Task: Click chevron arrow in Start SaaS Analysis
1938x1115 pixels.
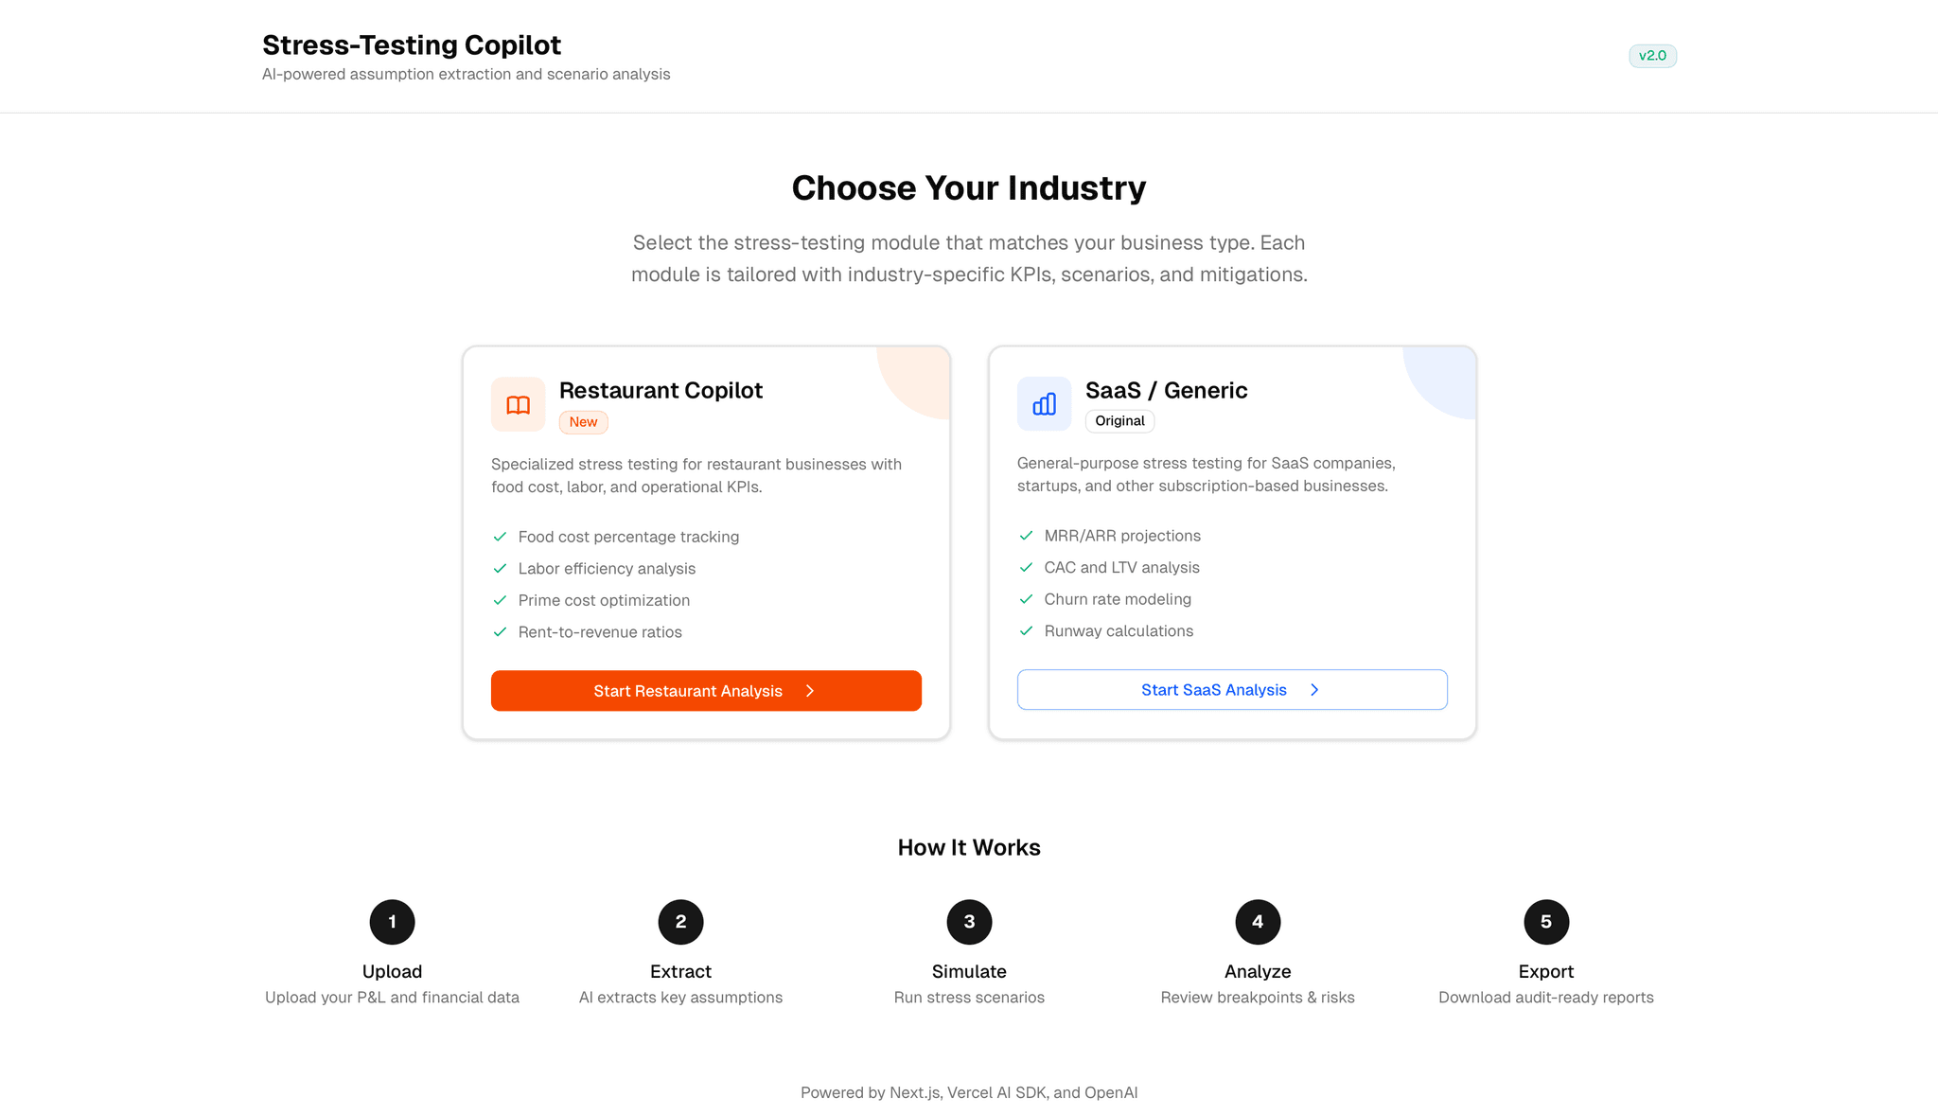Action: [x=1314, y=690]
